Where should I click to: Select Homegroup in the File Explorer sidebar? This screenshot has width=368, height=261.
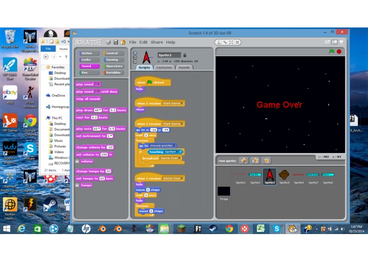click(x=58, y=107)
